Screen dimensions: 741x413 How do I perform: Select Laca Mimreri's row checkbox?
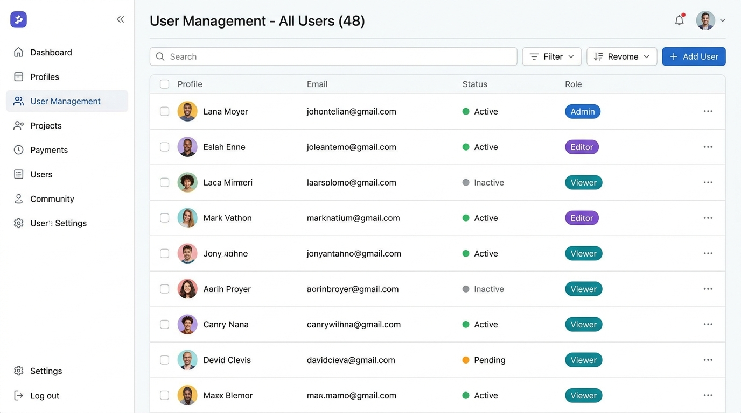(x=165, y=182)
